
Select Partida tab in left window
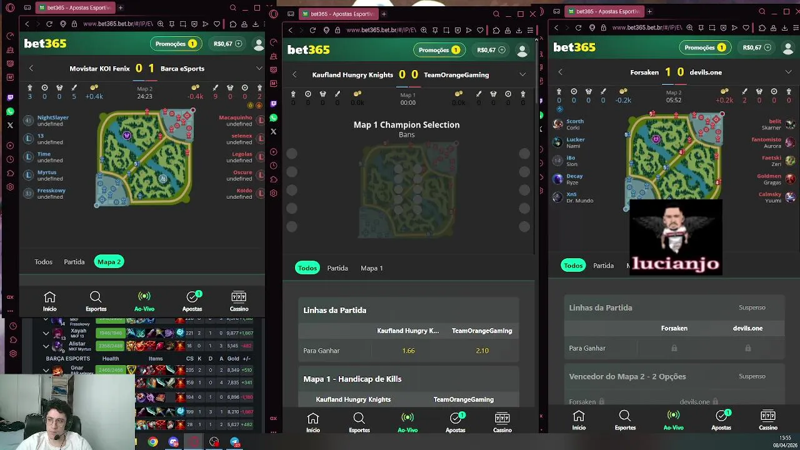click(74, 262)
